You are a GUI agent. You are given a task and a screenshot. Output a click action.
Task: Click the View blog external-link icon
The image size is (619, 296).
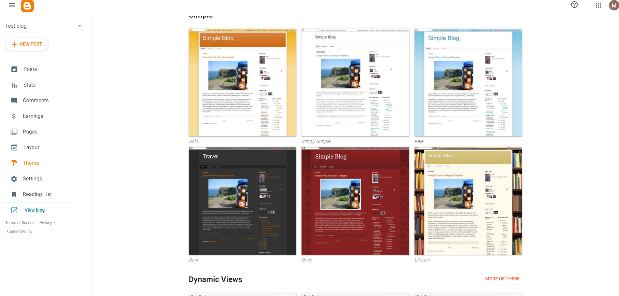[x=14, y=210]
